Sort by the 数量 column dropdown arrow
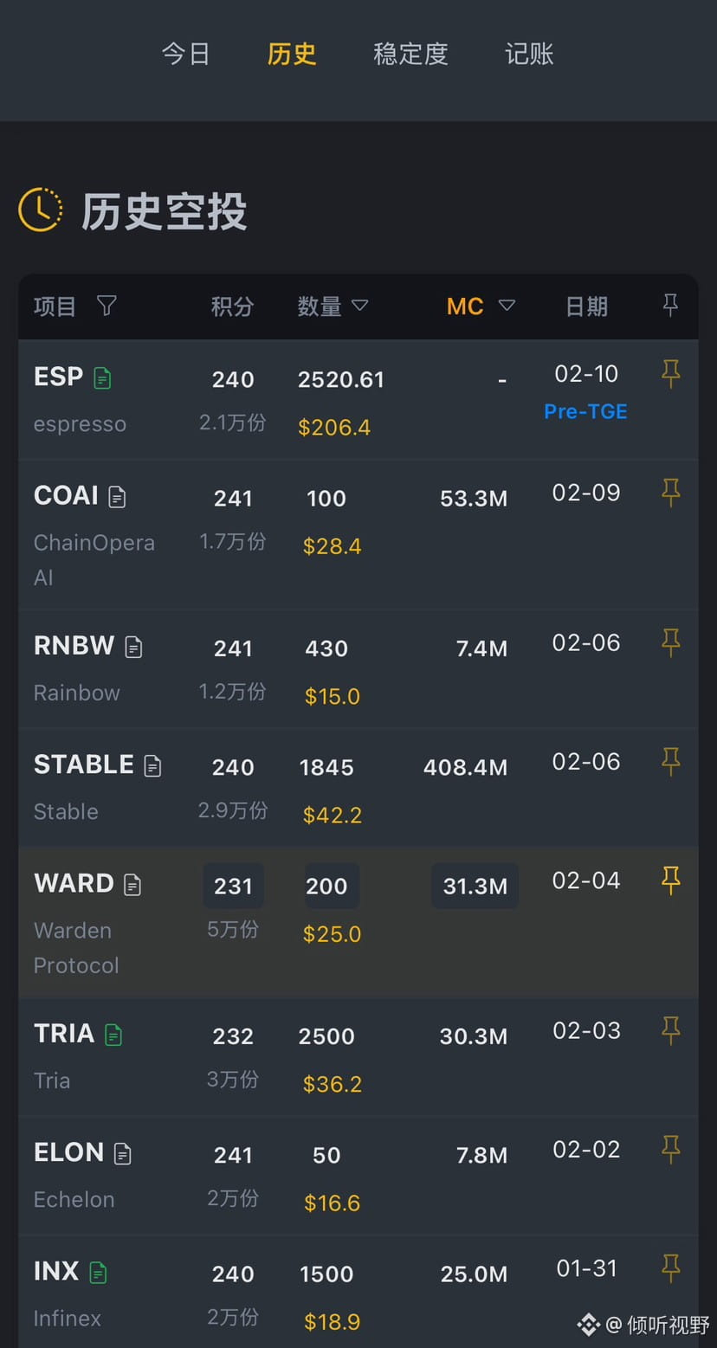The image size is (717, 1348). coord(359,306)
